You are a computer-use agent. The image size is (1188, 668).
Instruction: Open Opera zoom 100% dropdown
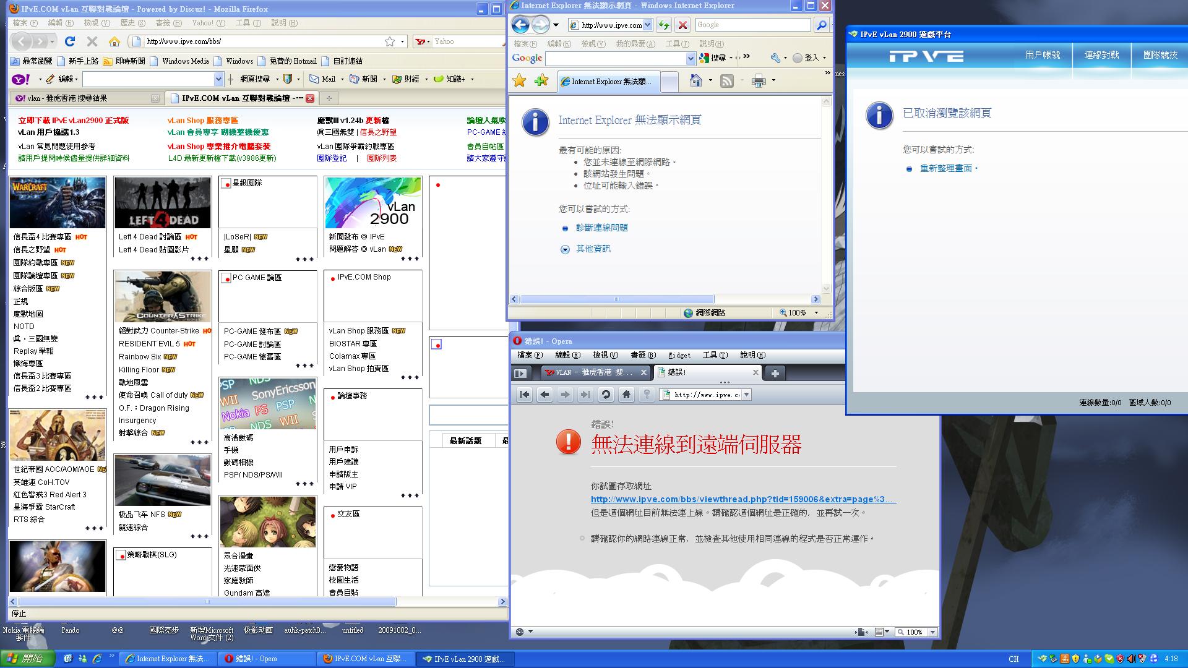932,632
